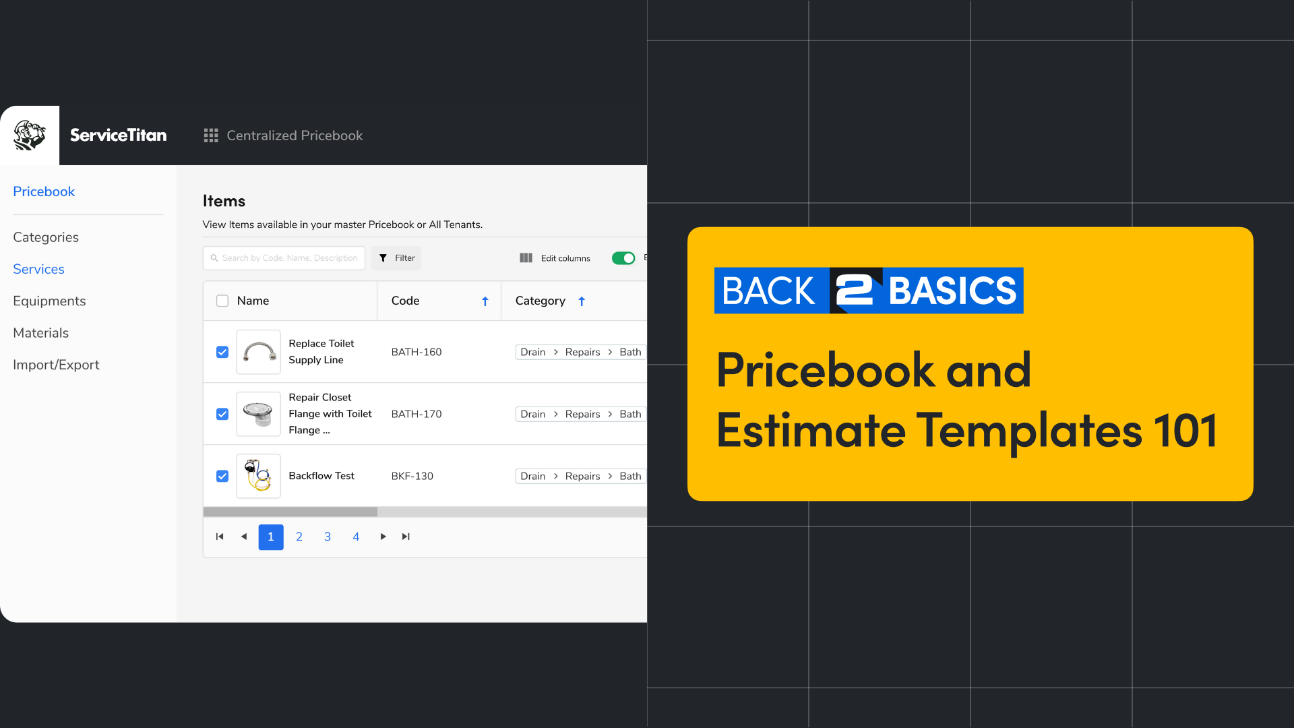The image size is (1294, 728).
Task: Disable the green toggle next to Edit columns
Action: [623, 257]
